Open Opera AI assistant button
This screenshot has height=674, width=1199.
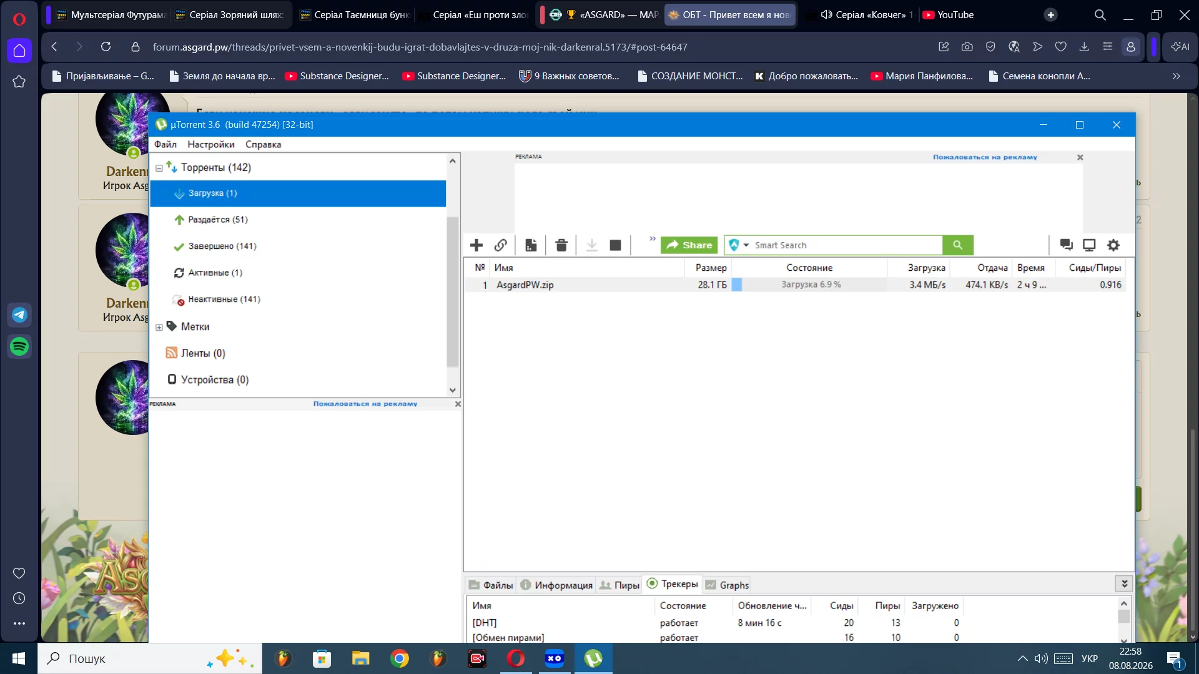[x=1180, y=47]
